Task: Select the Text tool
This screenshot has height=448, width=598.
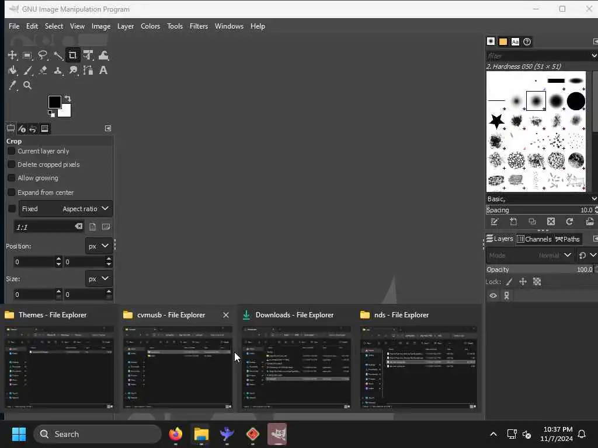Action: (103, 71)
